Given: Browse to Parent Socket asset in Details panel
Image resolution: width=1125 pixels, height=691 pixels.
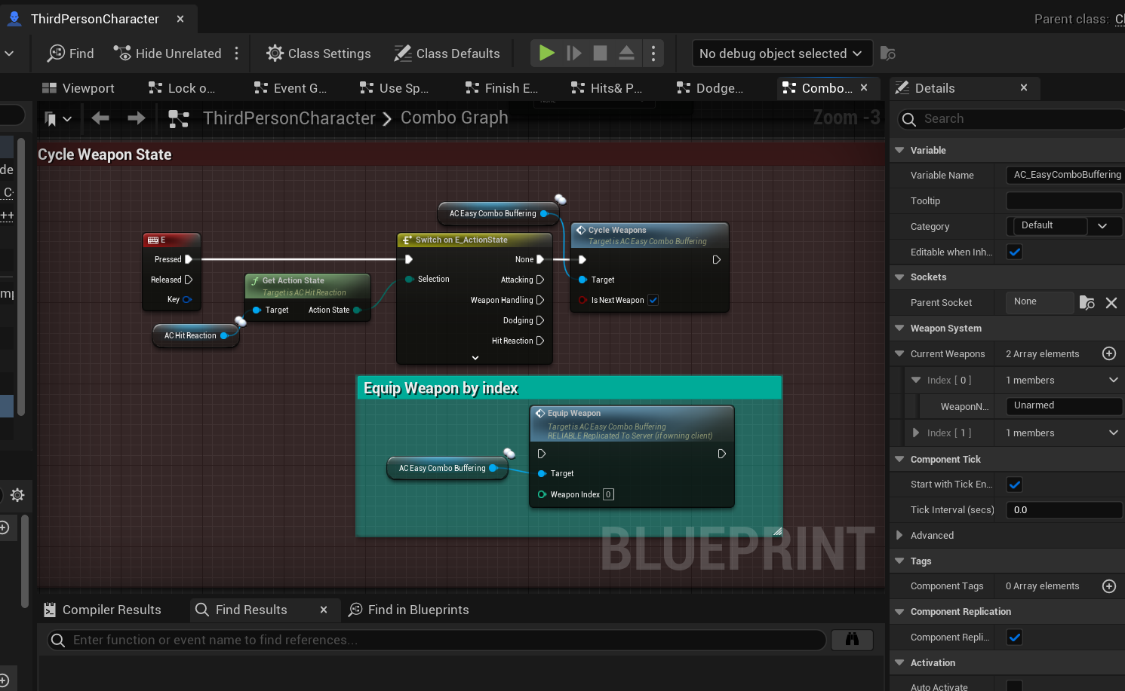Looking at the screenshot, I should click(x=1087, y=302).
